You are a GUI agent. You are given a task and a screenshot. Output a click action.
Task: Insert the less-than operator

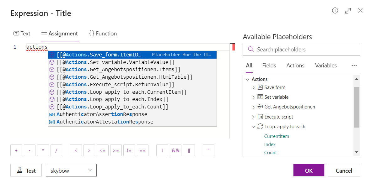tap(76, 150)
